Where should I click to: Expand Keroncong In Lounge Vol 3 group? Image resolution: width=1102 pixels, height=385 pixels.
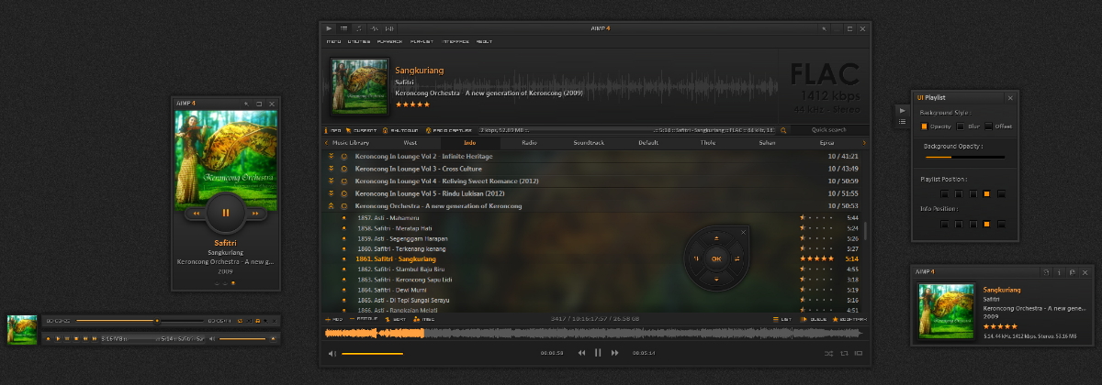click(331, 169)
